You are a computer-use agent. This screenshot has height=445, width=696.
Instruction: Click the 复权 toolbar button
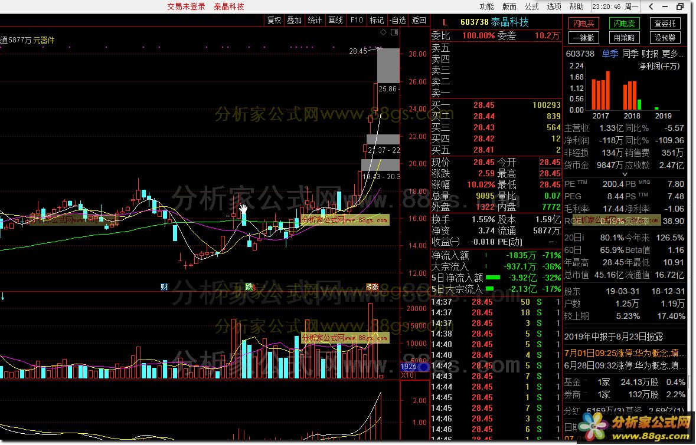point(275,21)
